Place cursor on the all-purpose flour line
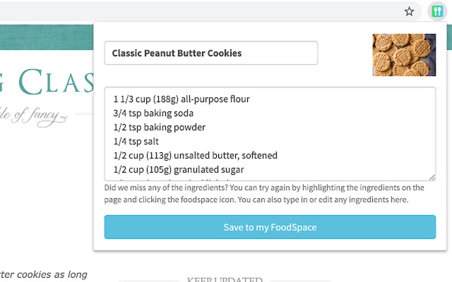 pos(181,99)
